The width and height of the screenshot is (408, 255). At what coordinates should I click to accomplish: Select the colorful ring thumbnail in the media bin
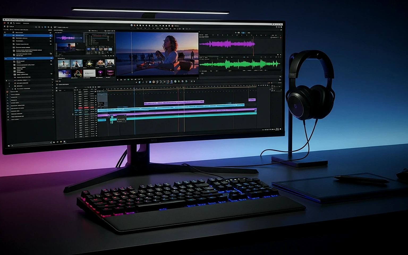[x=77, y=73]
